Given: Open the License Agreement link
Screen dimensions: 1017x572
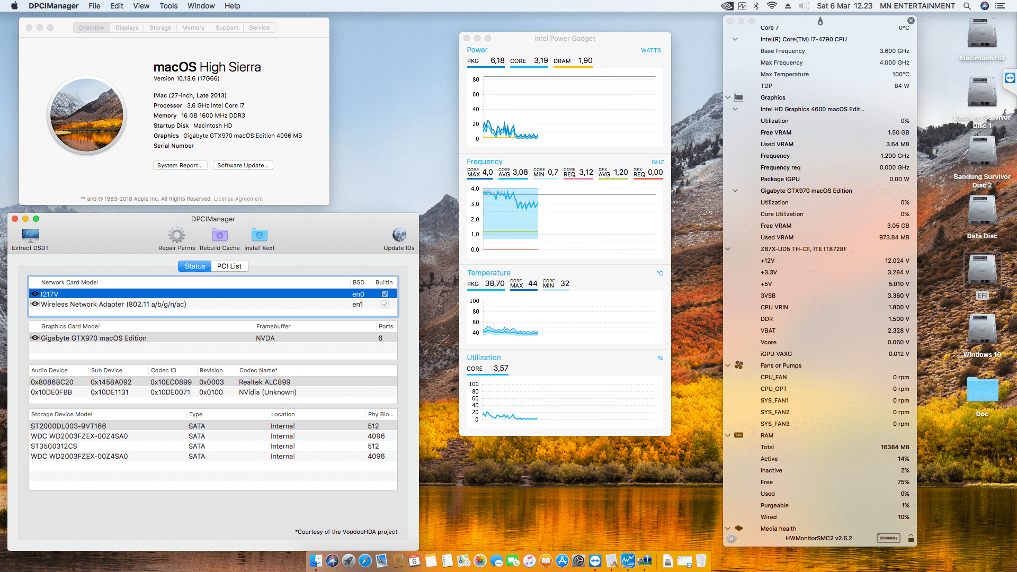Looking at the screenshot, I should click(x=238, y=199).
